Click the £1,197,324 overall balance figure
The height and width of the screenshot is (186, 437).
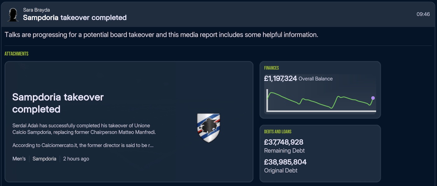(280, 79)
